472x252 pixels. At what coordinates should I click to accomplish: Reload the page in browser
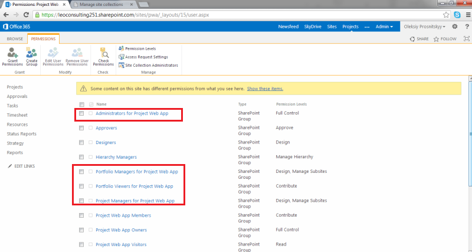pyautogui.click(x=26, y=15)
